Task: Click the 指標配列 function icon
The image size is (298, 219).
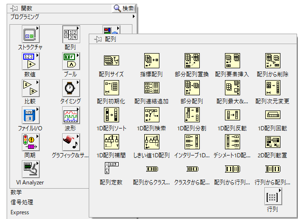Action: [151, 62]
